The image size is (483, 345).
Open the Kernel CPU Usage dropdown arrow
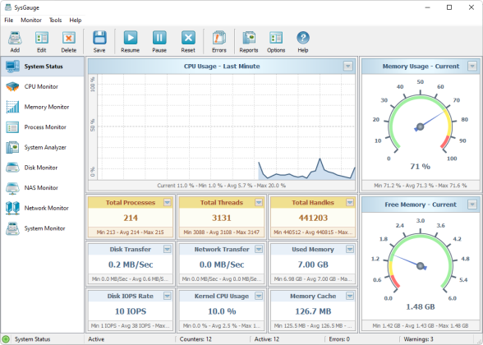(x=259, y=296)
